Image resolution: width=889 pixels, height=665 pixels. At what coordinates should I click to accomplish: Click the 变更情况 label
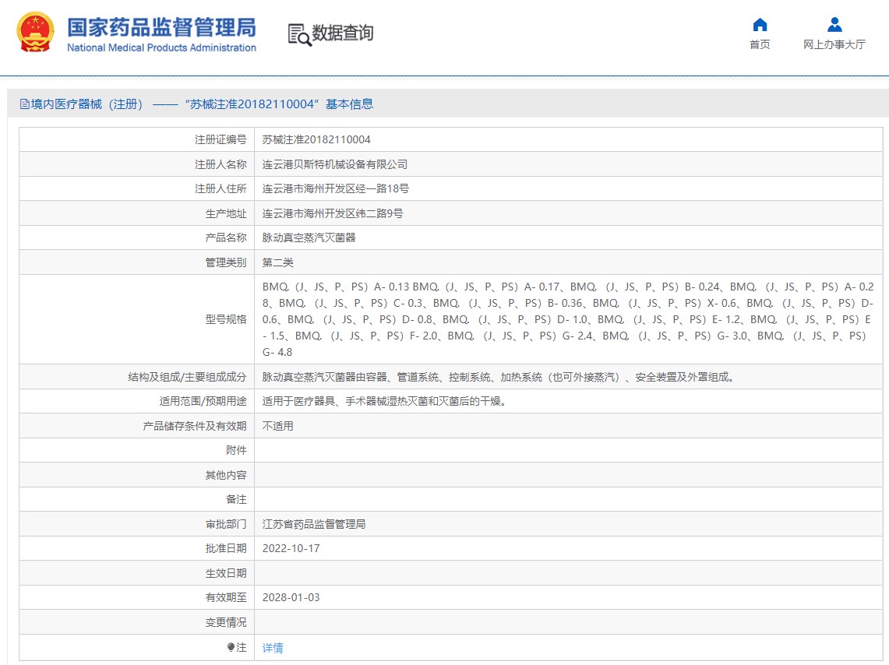(x=226, y=622)
